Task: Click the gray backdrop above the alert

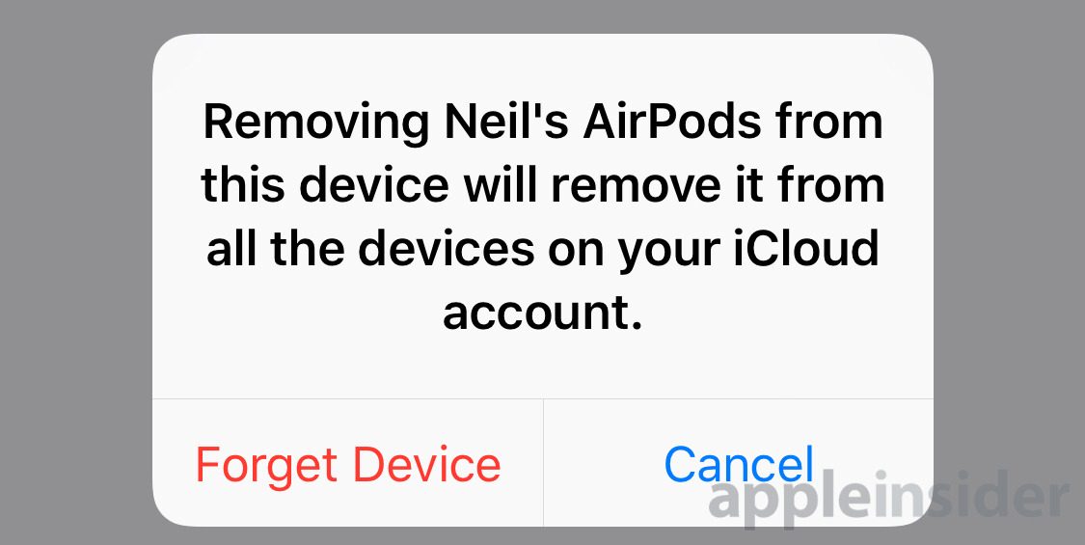Action: 542,16
